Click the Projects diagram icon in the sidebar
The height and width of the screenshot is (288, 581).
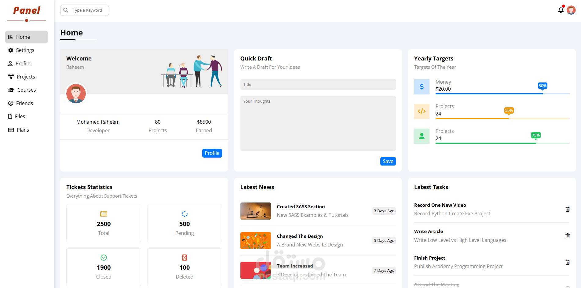(x=11, y=77)
